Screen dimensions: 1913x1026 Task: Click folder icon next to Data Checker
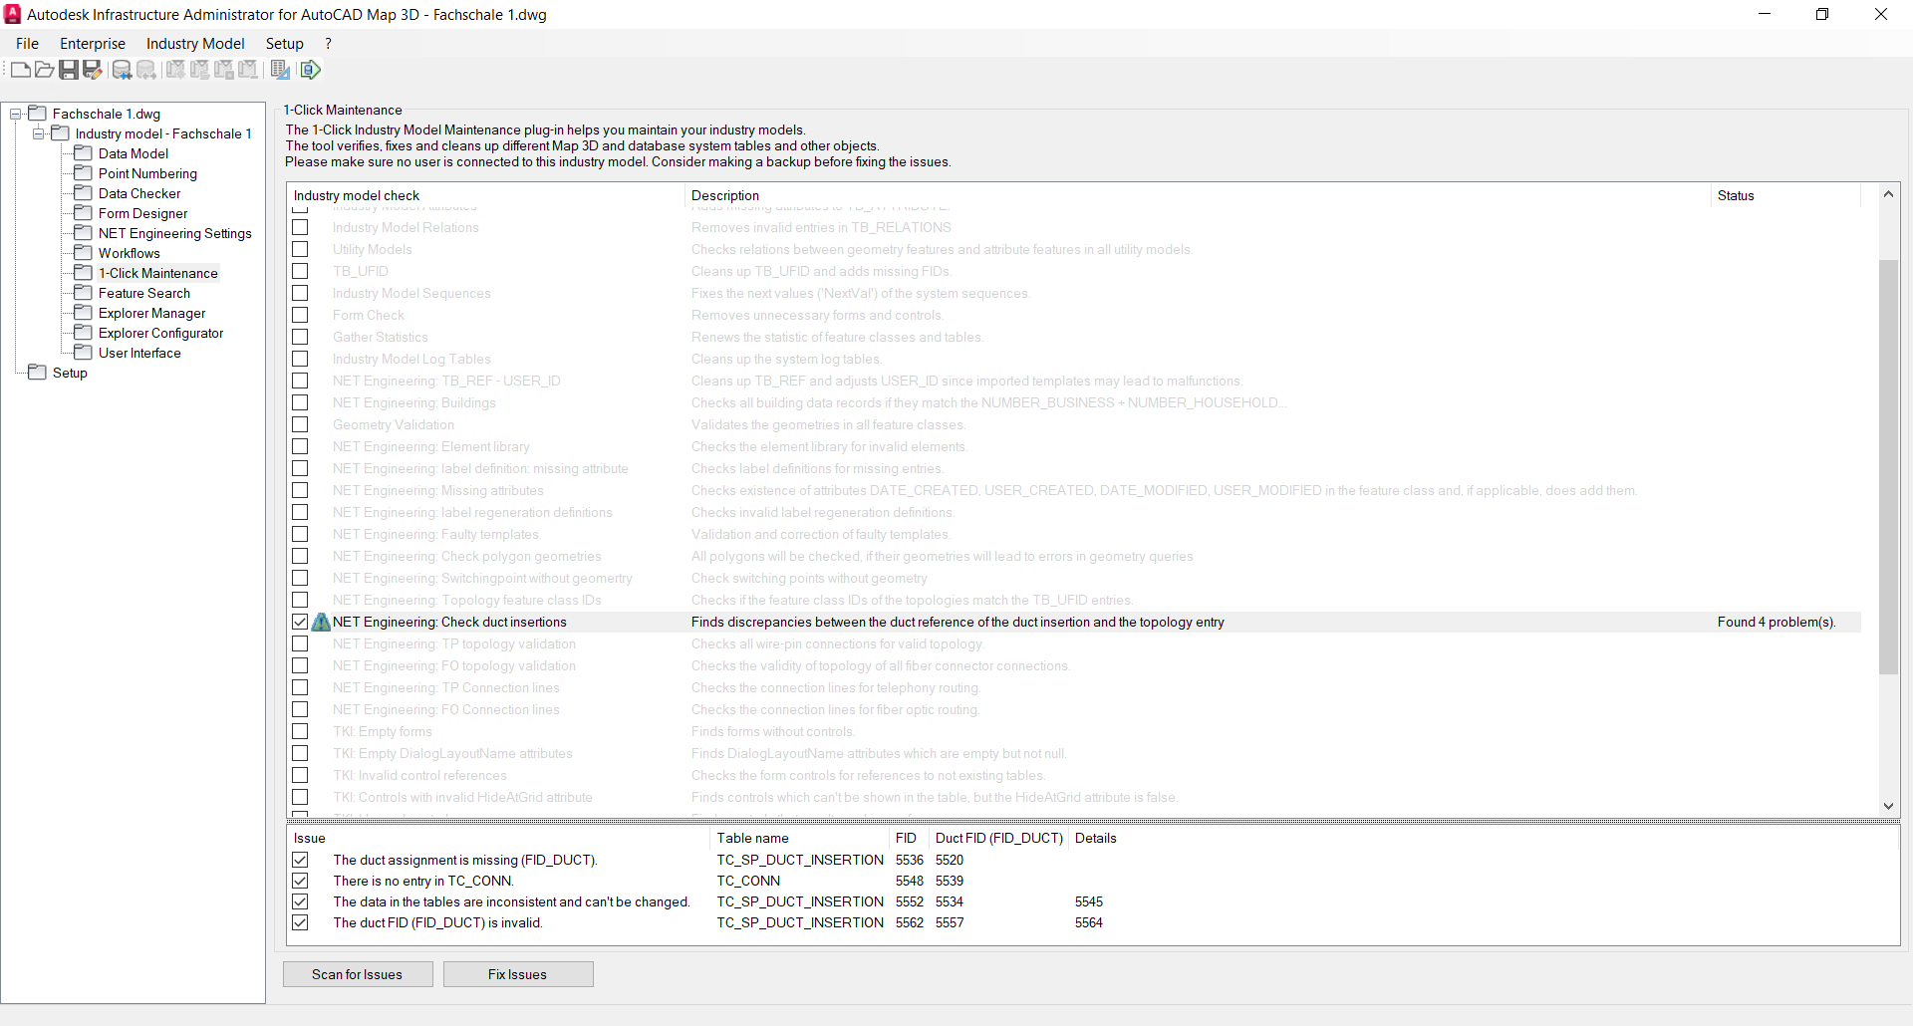pos(84,193)
